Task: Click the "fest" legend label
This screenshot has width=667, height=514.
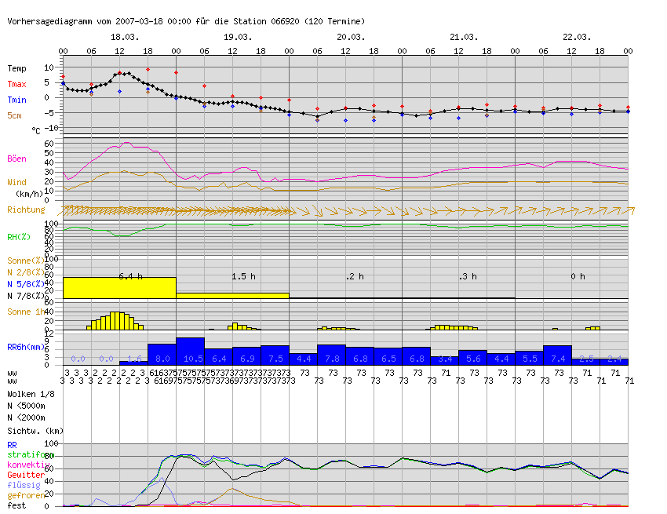Action: click(16, 505)
